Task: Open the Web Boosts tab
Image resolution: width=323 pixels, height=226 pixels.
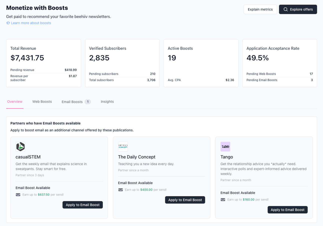Action: pyautogui.click(x=42, y=102)
